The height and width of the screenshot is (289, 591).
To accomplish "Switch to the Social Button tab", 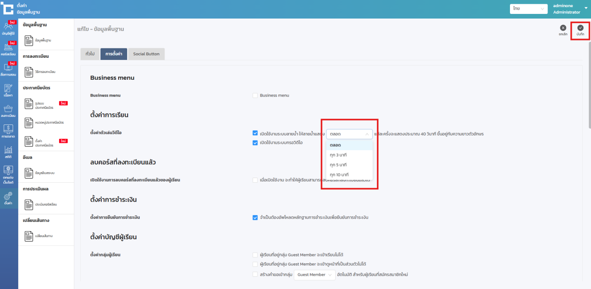I will coord(146,54).
